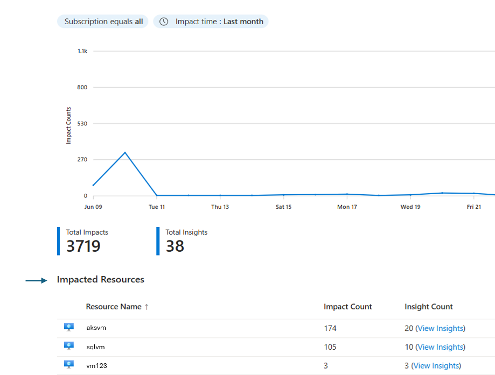Click the clock icon in the Impact time filter
Screen dimensions: 495x375
pyautogui.click(x=163, y=21)
